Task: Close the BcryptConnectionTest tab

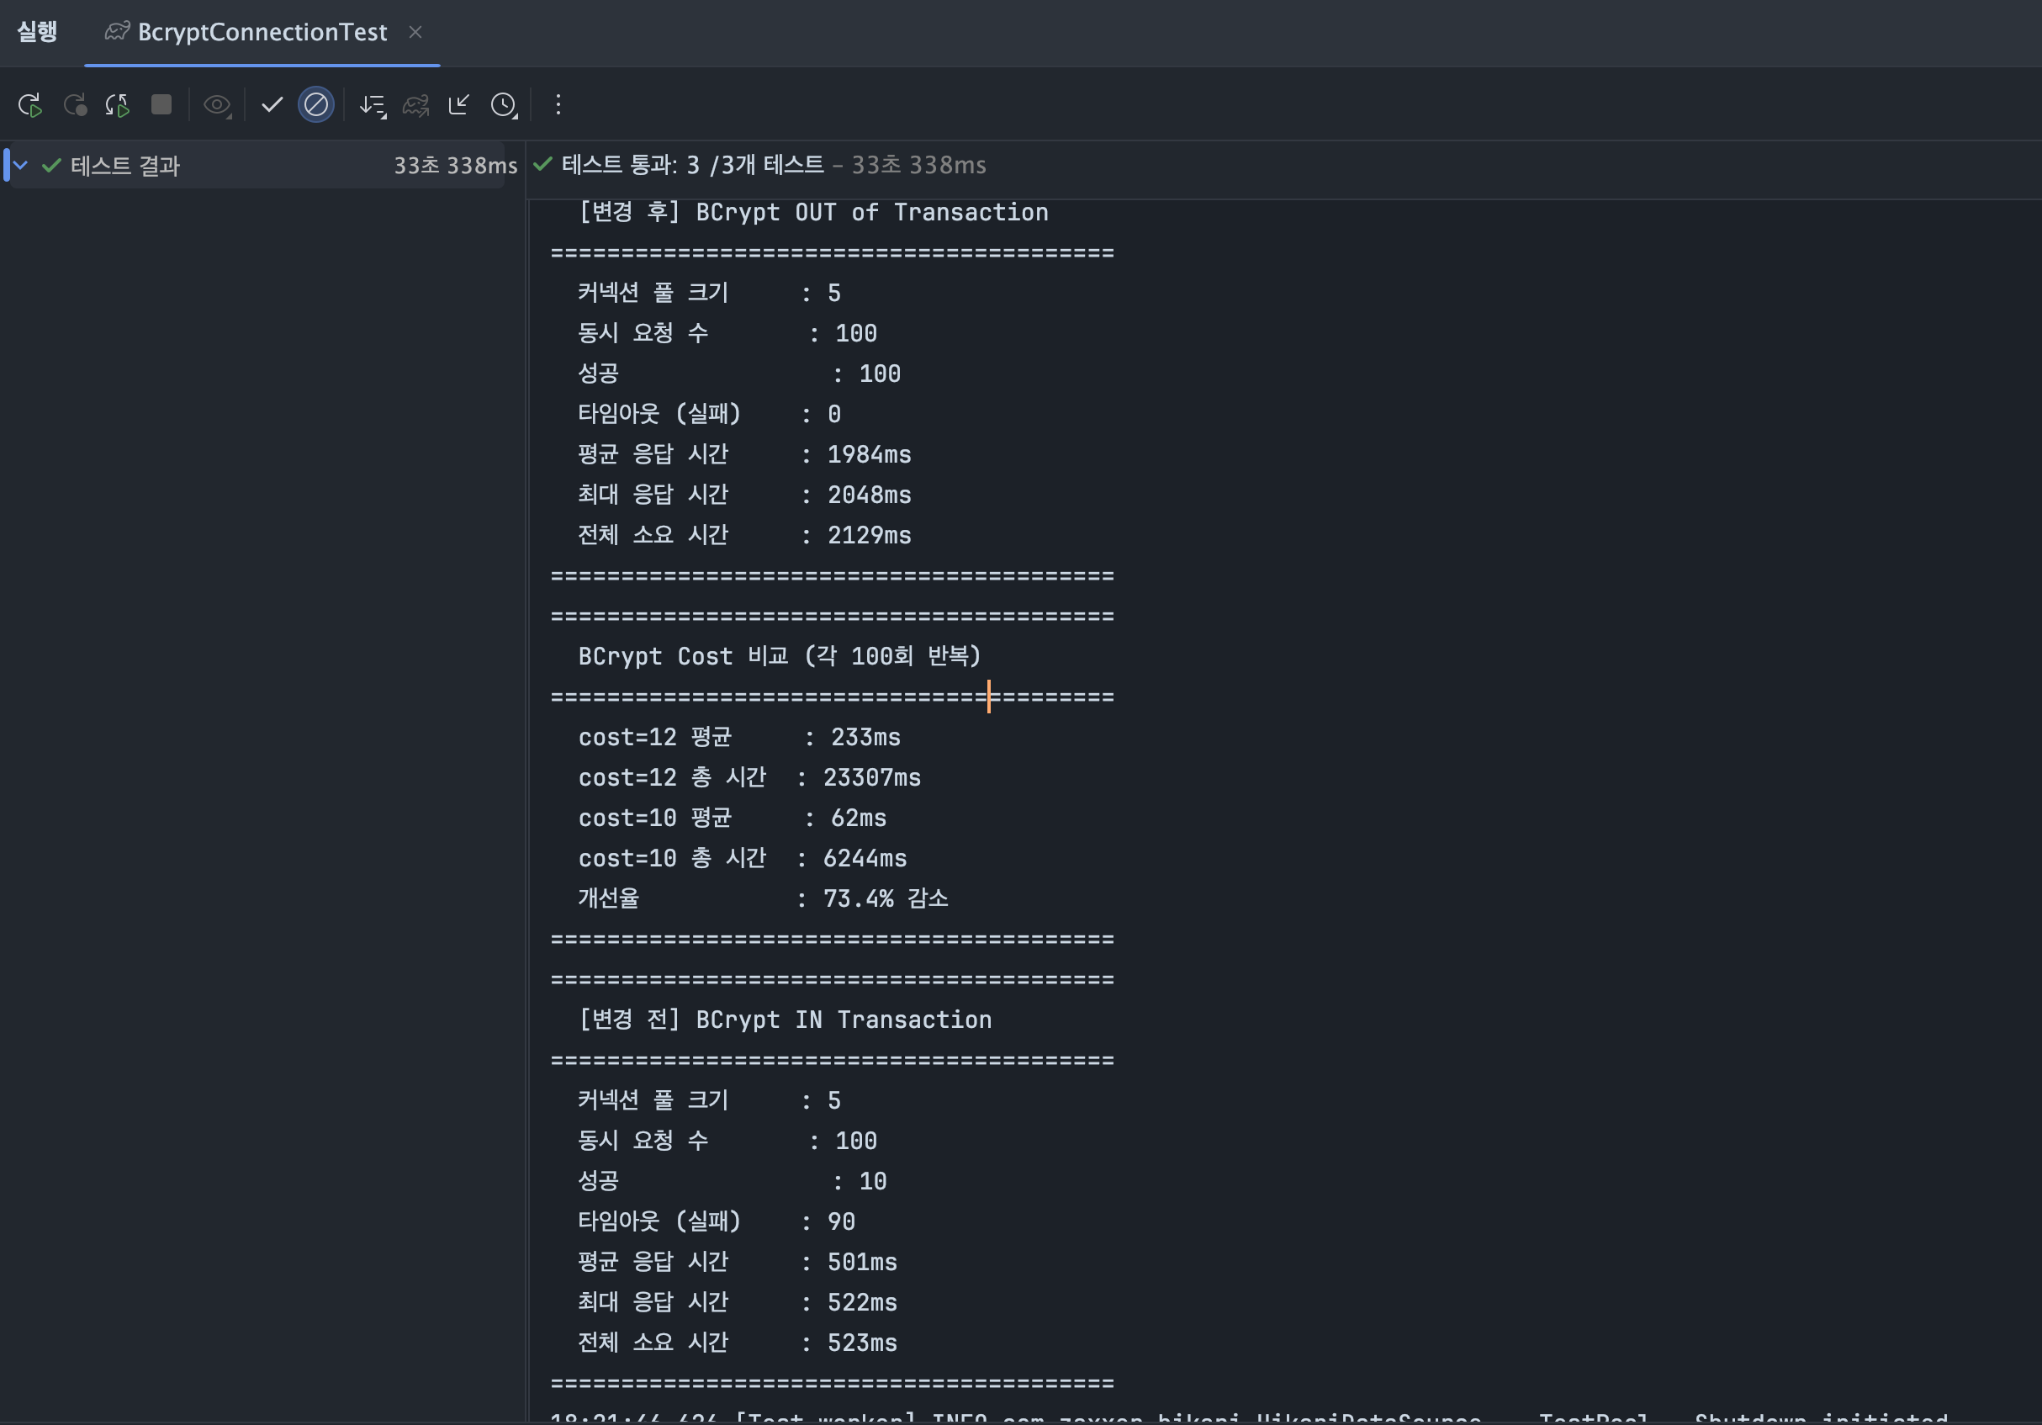Action: coord(415,32)
